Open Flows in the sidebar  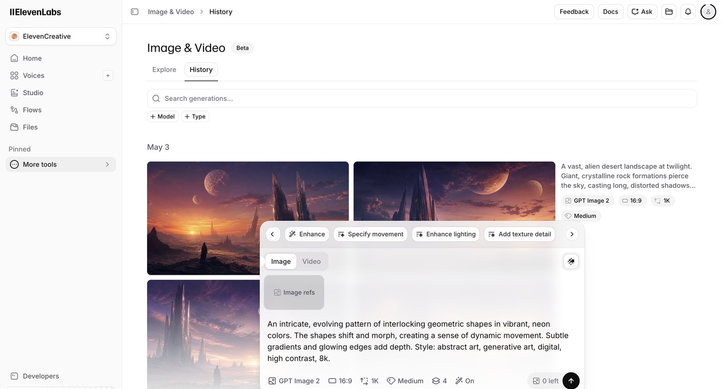point(61,110)
